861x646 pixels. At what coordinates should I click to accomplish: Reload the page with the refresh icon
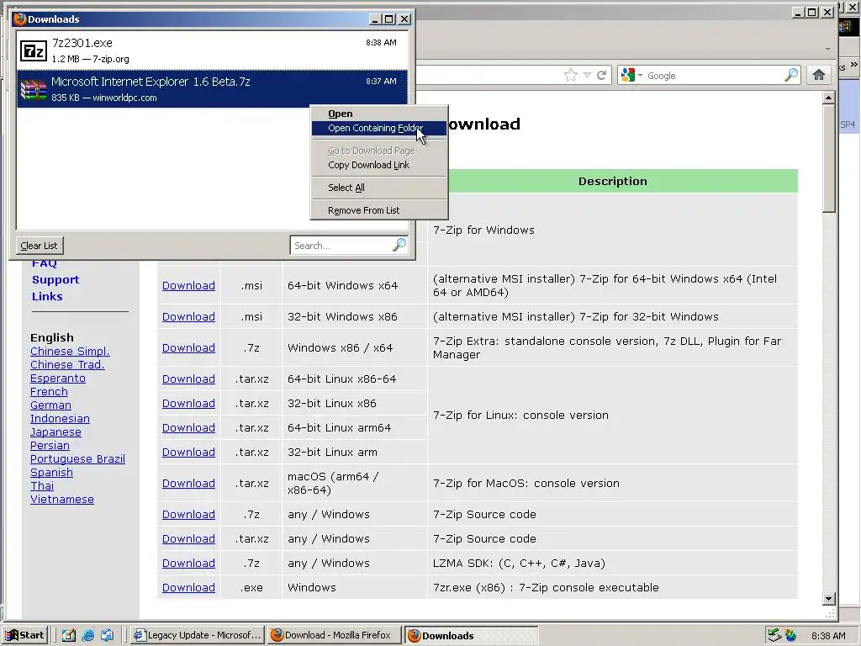tap(602, 75)
